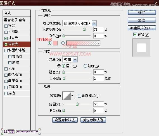This screenshot has height=136, width=159.
Task: Click the 新建样式 new style button
Action: (x=142, y=28)
